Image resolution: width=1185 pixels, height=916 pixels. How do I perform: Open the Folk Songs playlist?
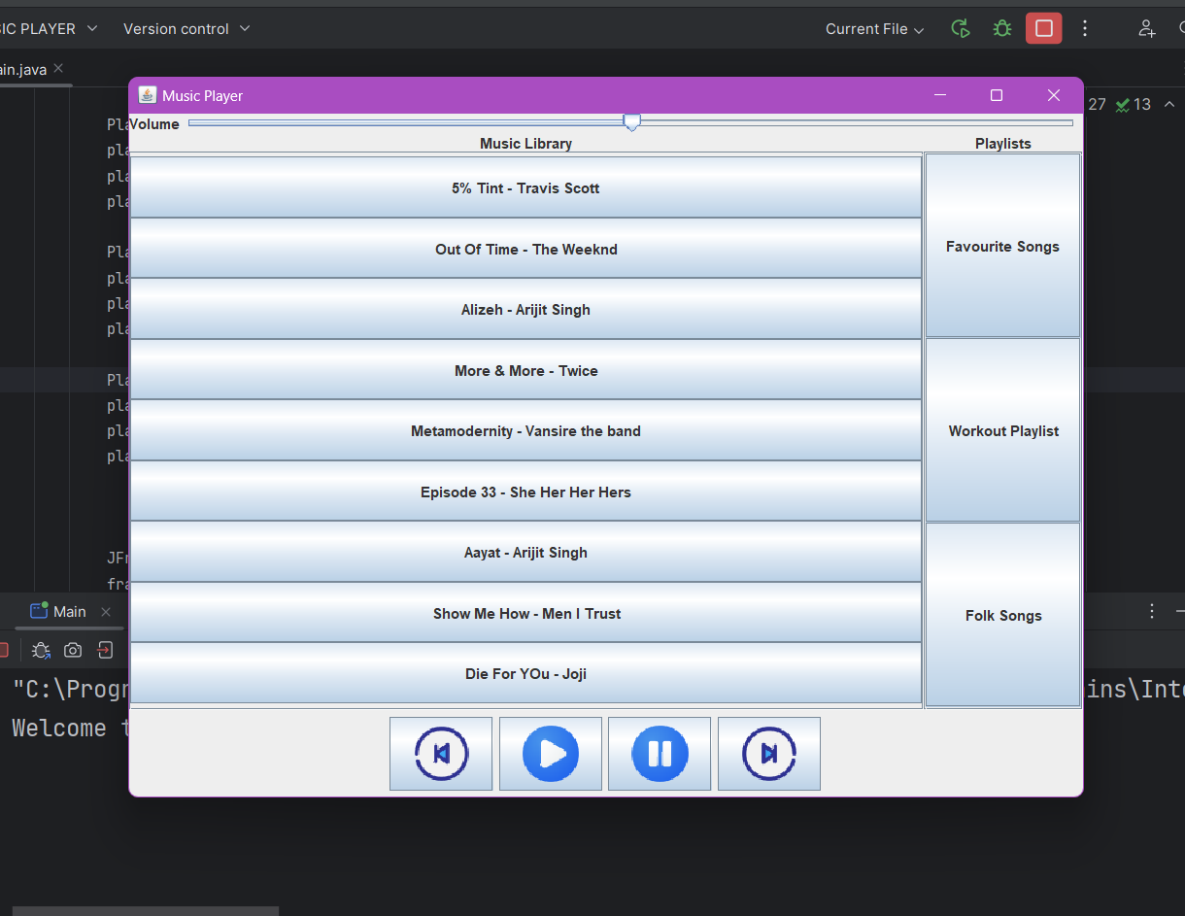1003,615
